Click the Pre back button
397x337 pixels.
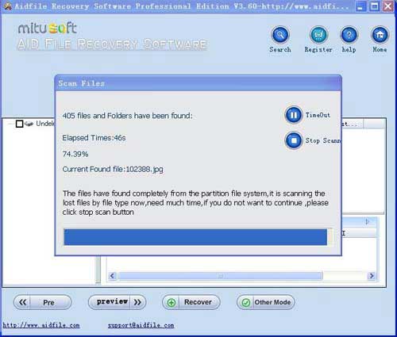click(x=42, y=302)
